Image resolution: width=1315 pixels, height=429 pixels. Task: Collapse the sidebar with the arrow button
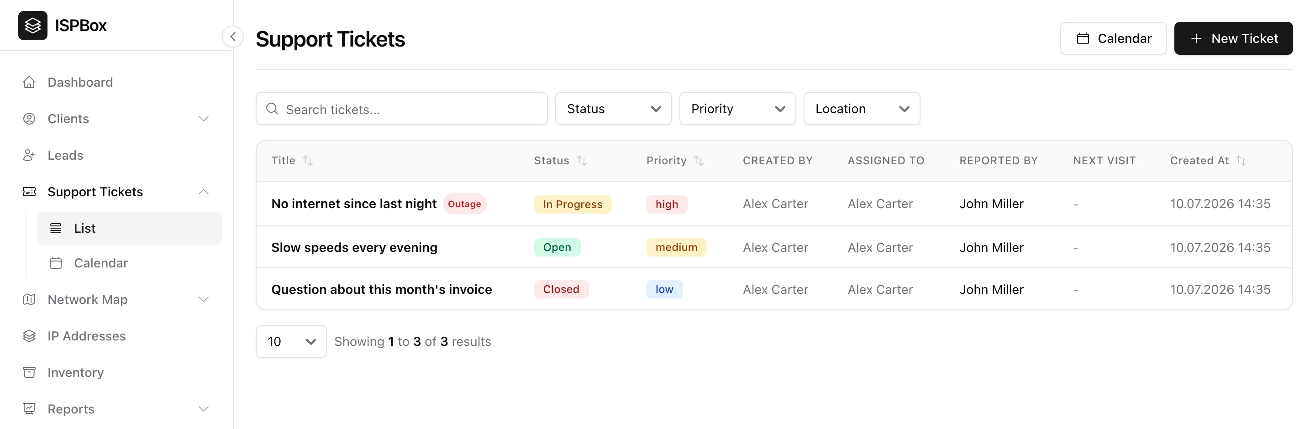tap(233, 37)
